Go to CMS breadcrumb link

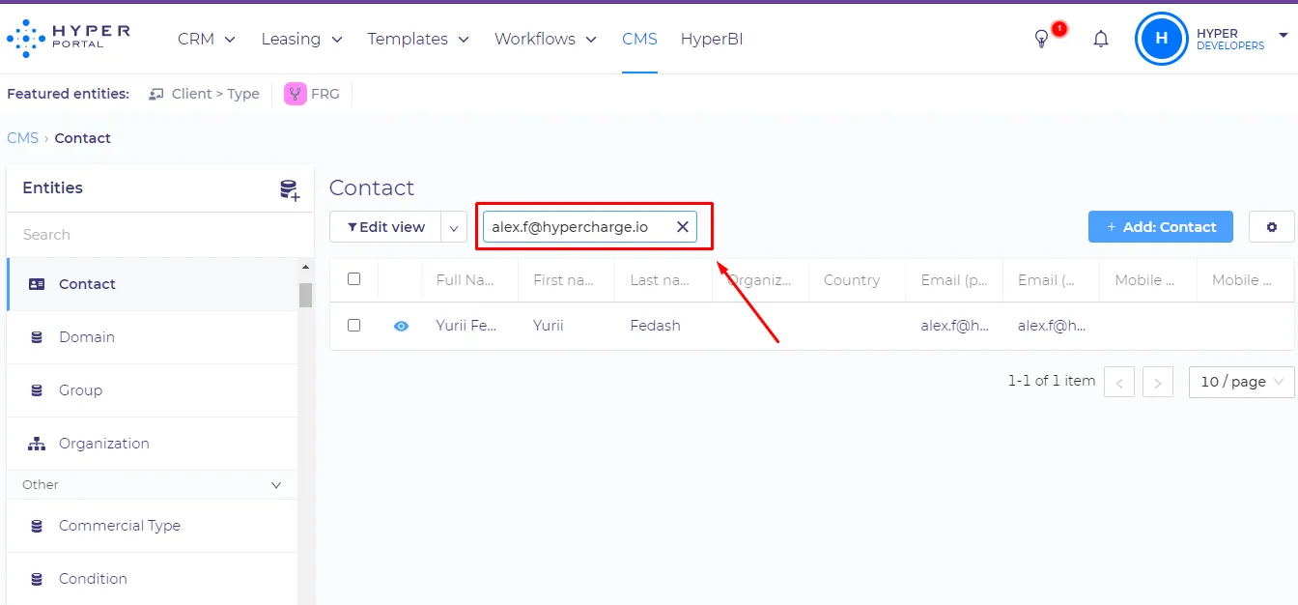click(x=22, y=138)
